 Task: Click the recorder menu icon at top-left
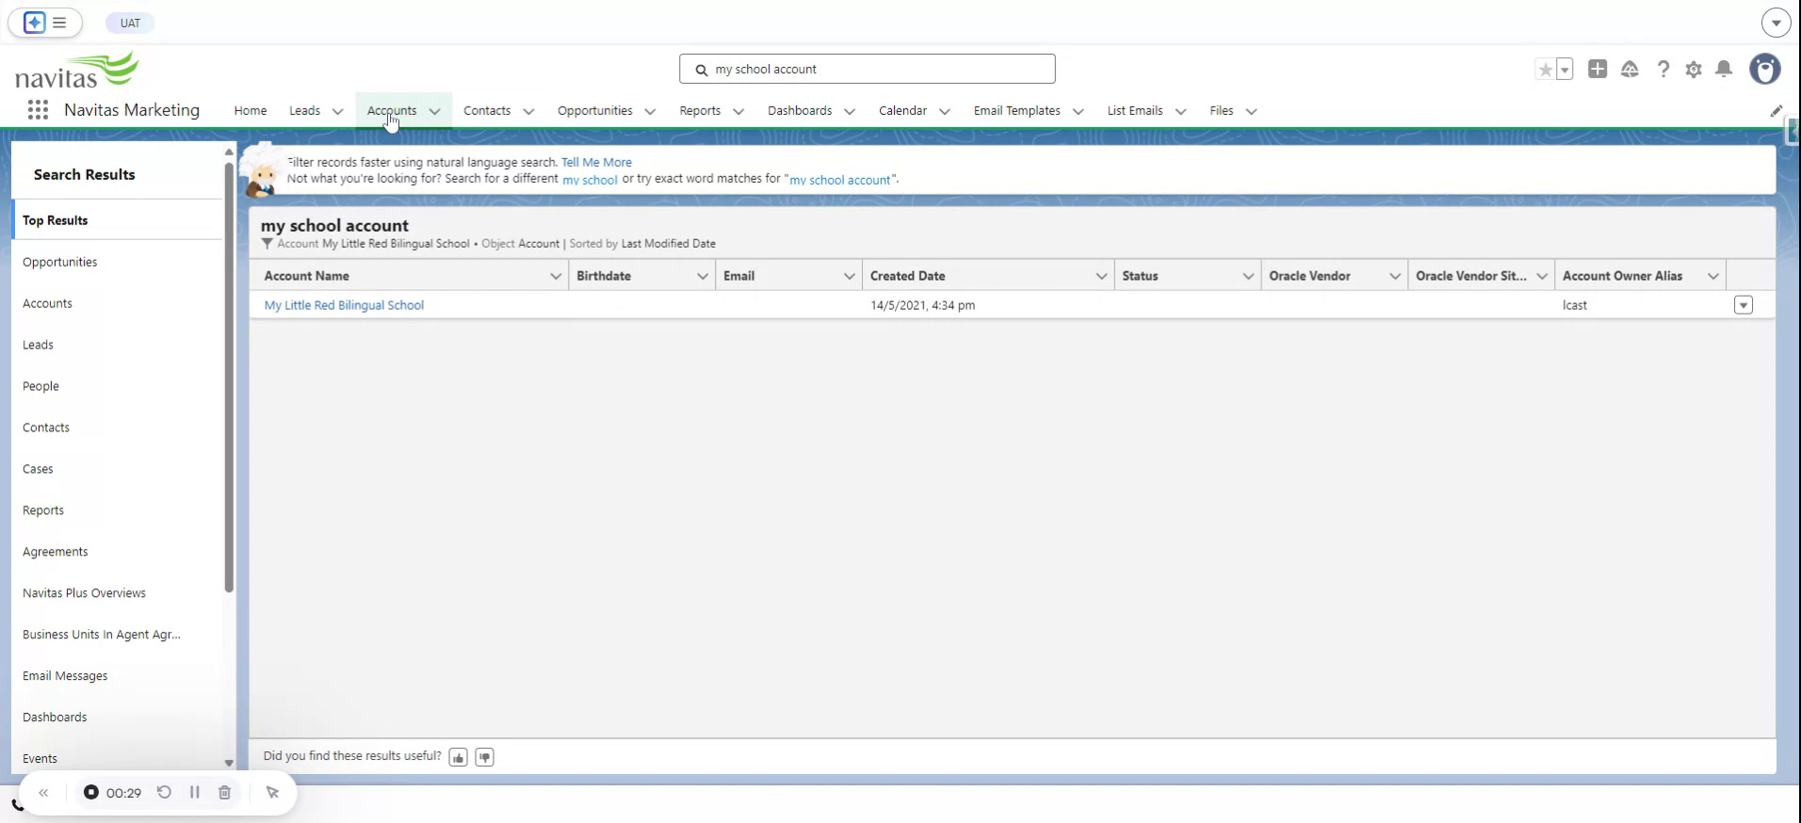click(45, 23)
